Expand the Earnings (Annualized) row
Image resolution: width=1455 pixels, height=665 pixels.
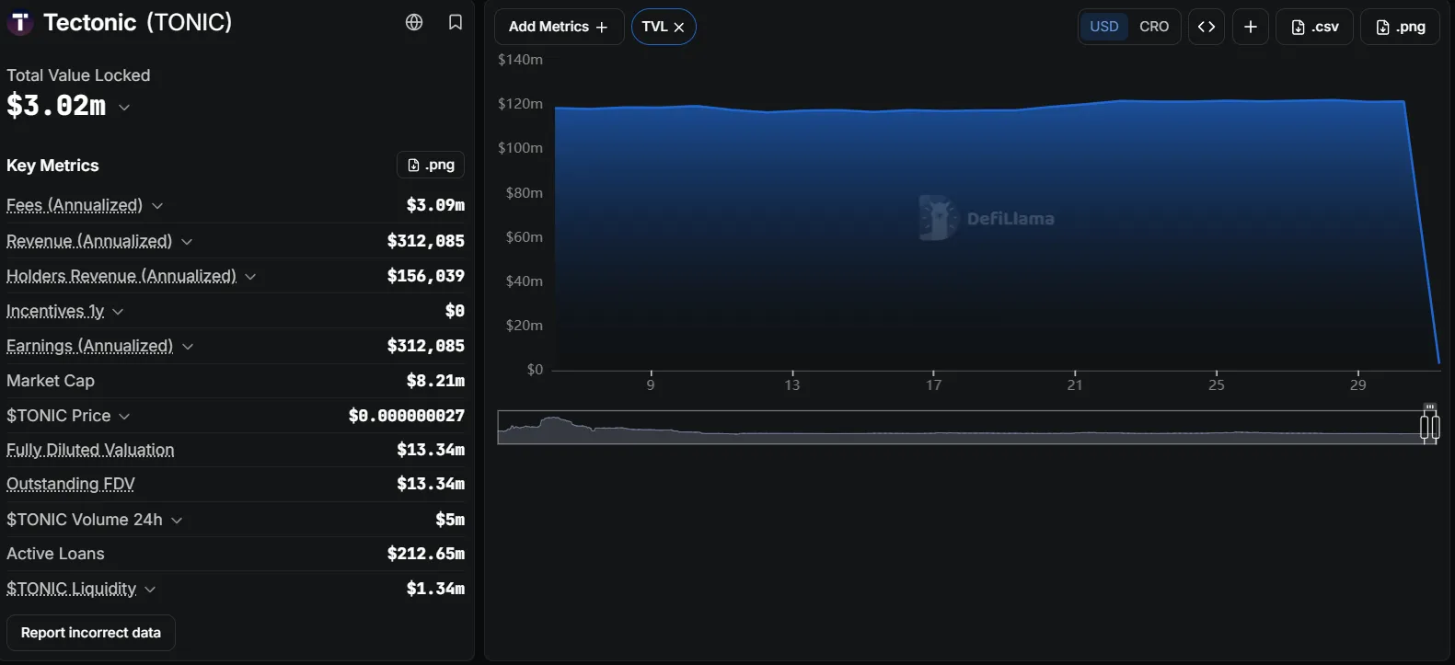(x=188, y=347)
